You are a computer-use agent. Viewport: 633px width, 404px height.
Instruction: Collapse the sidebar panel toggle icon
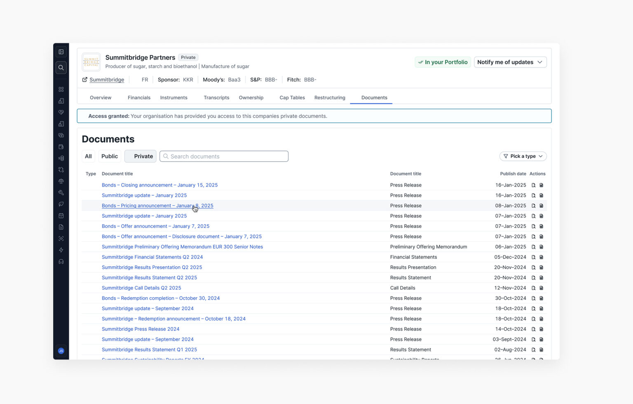(61, 52)
